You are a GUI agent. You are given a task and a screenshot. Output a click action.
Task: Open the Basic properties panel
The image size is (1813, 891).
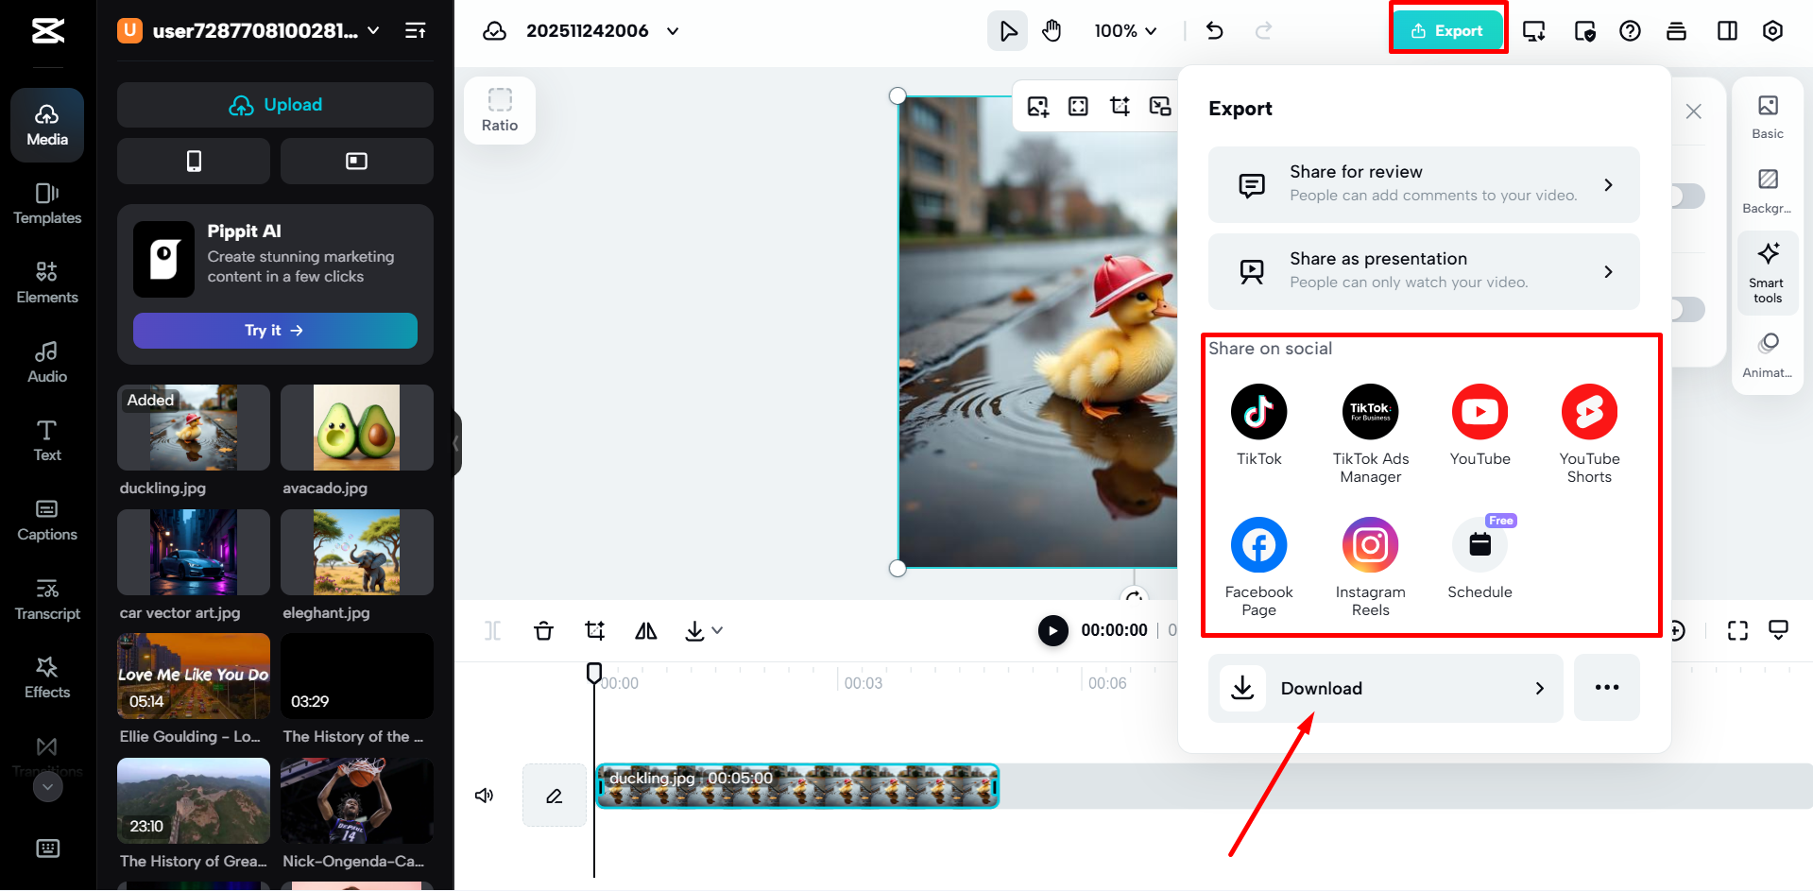pos(1768,117)
